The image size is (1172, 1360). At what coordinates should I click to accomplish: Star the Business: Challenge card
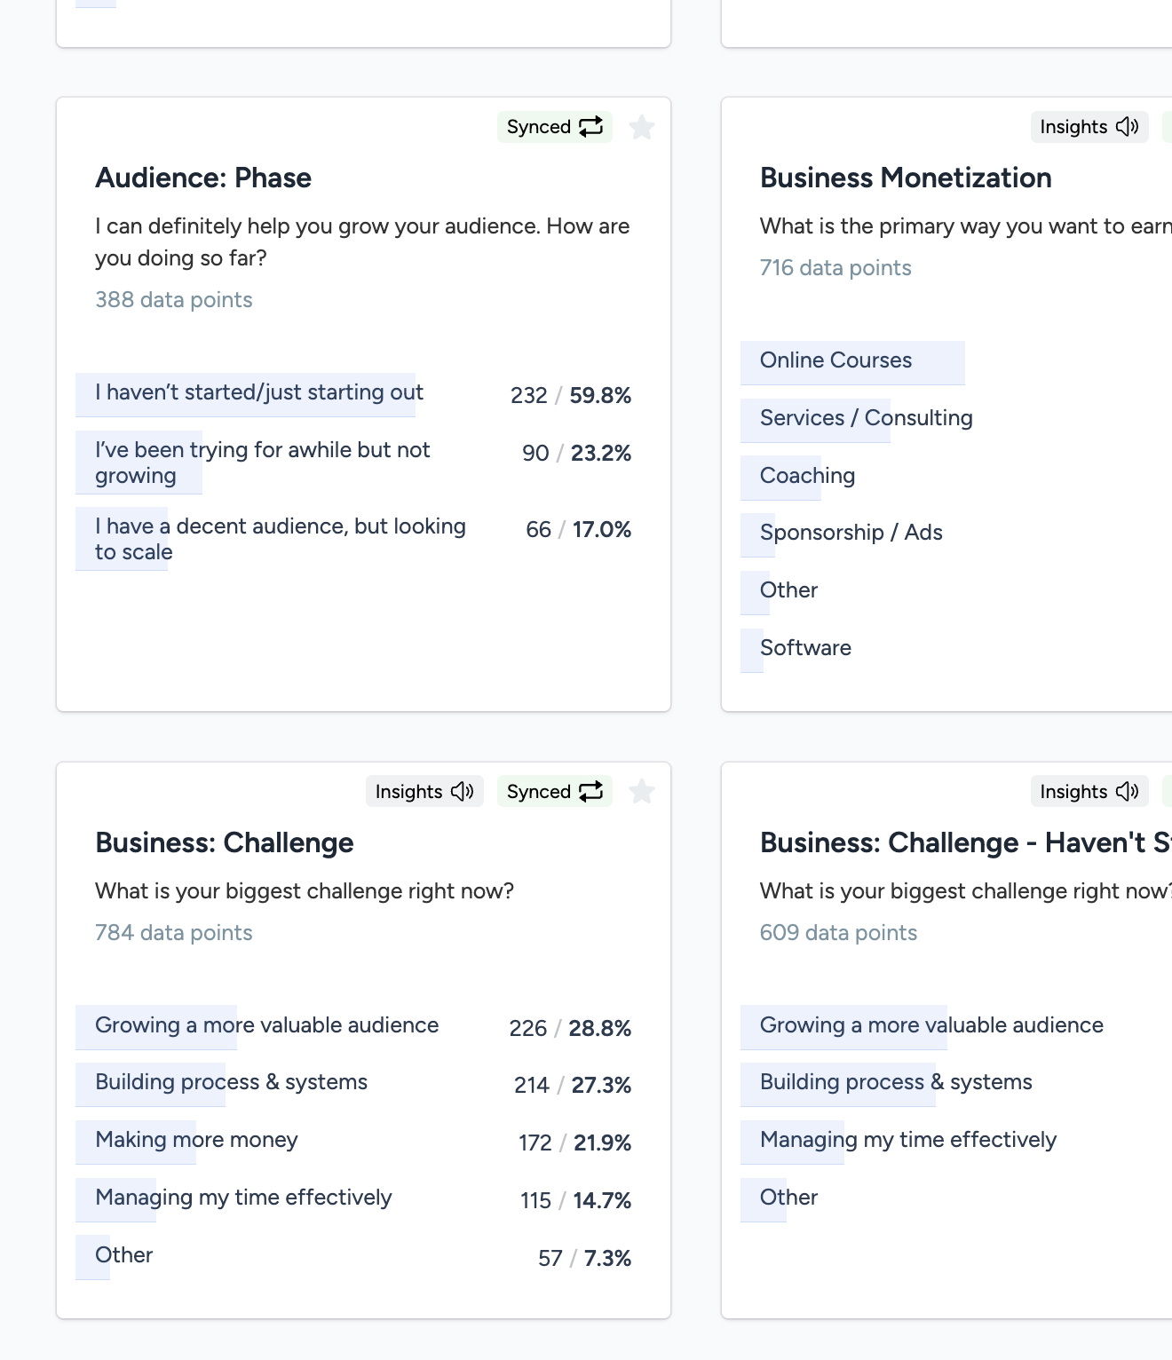point(642,791)
